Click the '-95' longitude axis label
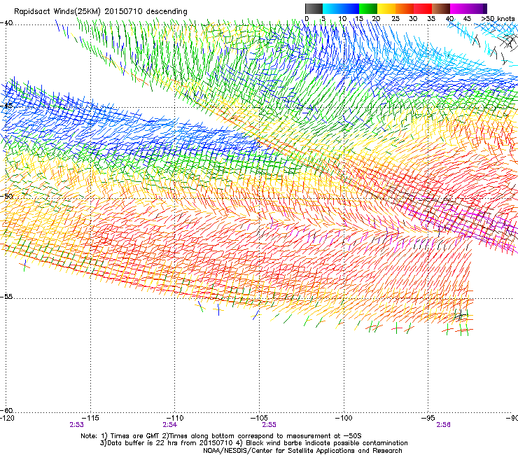 point(428,418)
